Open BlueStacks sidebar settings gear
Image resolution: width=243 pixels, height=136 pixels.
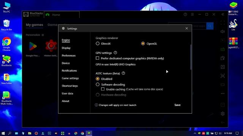point(223,114)
